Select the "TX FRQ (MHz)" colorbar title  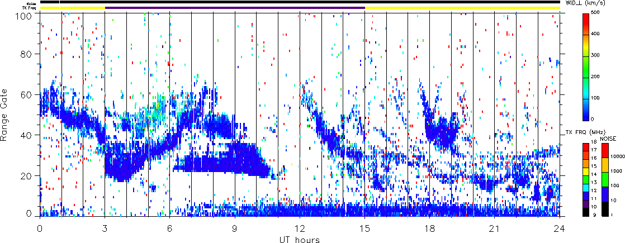pos(585,132)
